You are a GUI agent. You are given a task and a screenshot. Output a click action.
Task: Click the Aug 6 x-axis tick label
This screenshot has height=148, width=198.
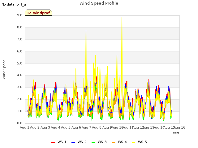pos(76,127)
